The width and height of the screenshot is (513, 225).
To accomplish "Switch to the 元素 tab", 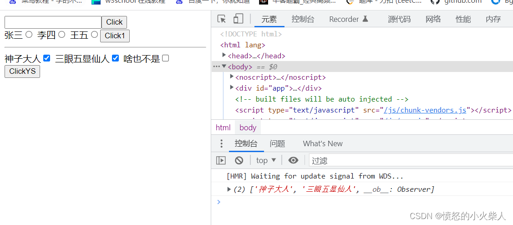I will tap(269, 19).
